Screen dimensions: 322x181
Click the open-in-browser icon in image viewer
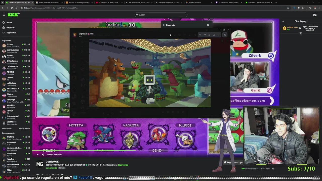(x=214, y=35)
